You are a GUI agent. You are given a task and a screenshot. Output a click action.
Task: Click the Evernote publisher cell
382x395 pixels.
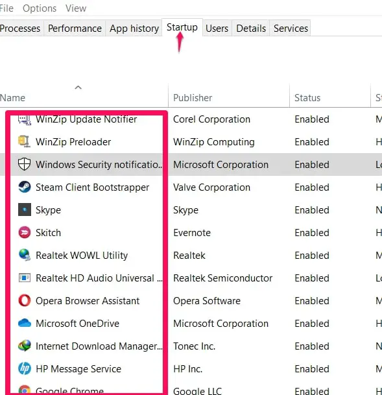pos(192,232)
